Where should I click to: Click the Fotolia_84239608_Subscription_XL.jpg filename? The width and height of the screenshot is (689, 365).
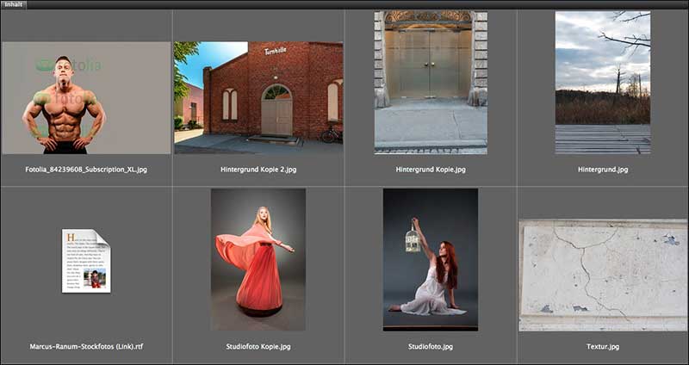pos(86,170)
